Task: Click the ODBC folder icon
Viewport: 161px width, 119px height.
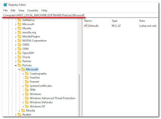Action: 19,45
